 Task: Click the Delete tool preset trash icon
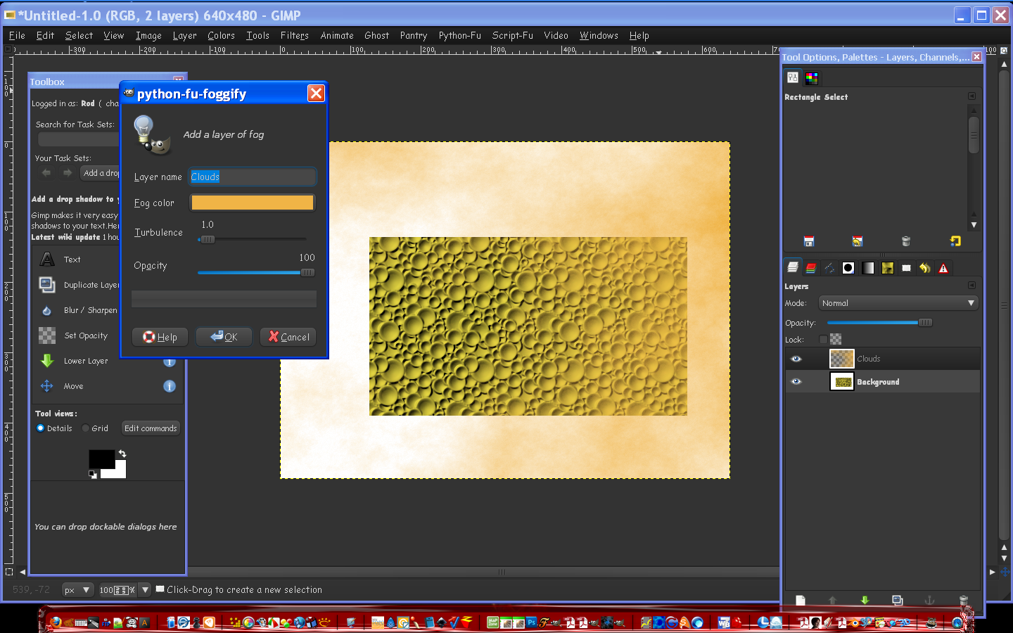(905, 241)
